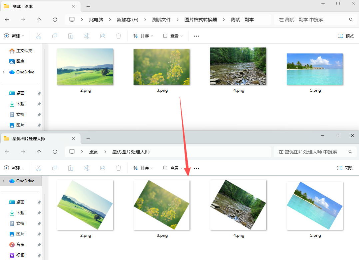
Task: Click search field 在 测试 - 副本 中搜索
Action: 315,20
